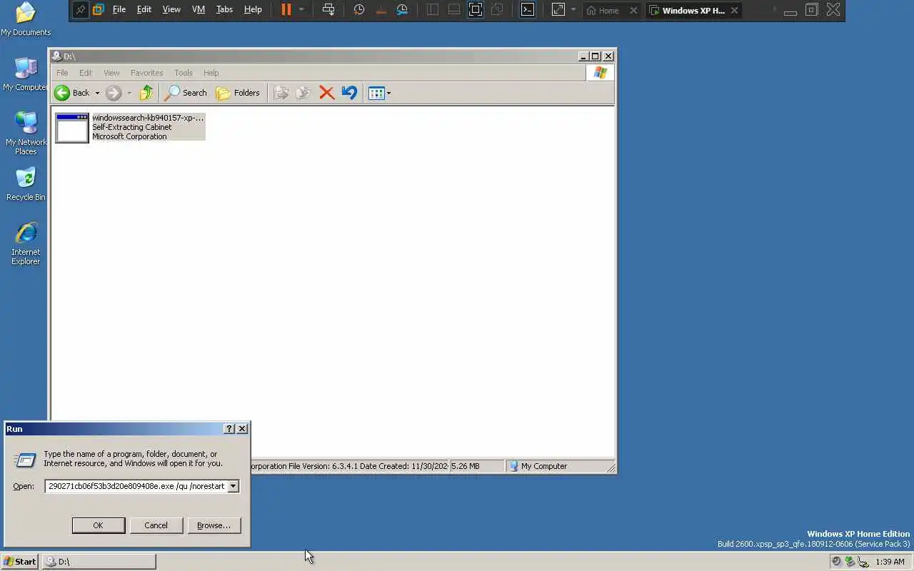Open VMware View menu
The height and width of the screenshot is (571, 914).
(x=171, y=10)
